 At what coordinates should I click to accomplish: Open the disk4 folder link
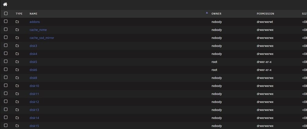(x=33, y=54)
